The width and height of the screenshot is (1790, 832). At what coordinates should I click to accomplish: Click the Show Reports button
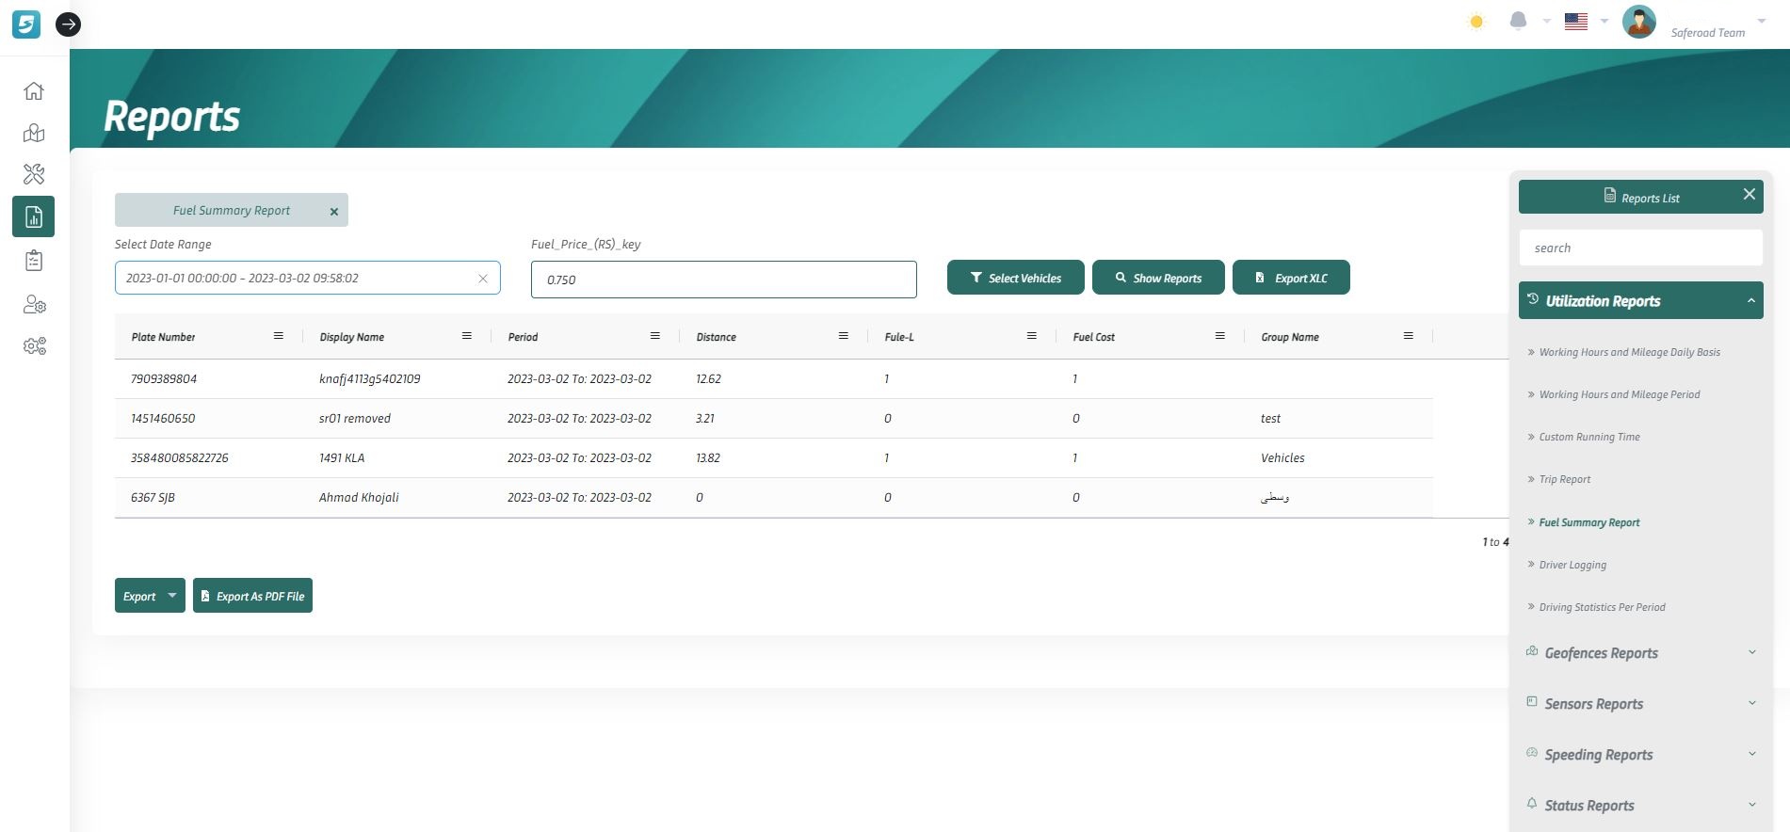click(x=1158, y=278)
